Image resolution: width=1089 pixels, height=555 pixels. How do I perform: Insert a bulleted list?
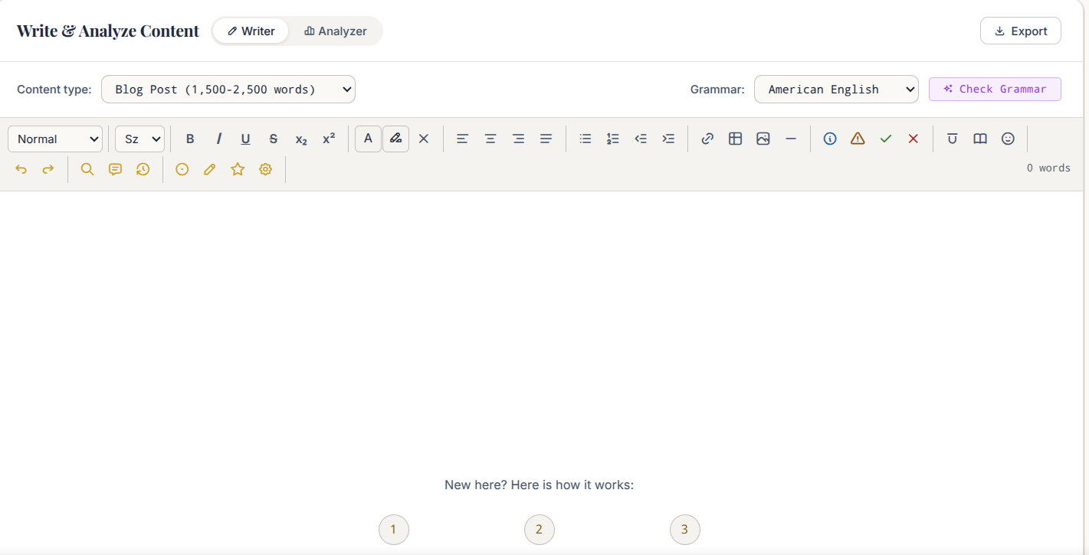tap(586, 139)
